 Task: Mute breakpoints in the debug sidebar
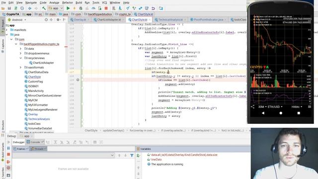click(8, 168)
